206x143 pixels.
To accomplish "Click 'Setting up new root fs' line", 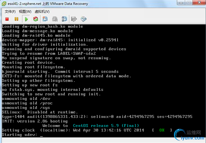I will click(30, 85).
